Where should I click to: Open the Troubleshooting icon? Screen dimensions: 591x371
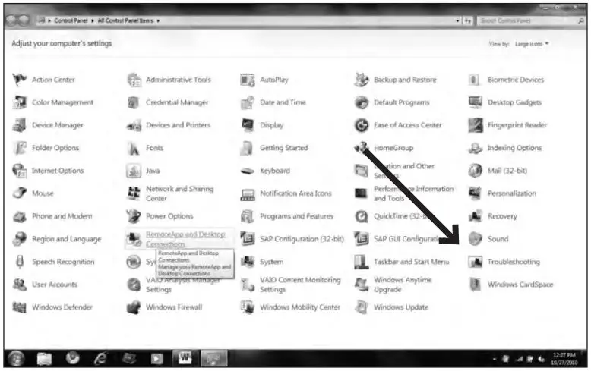pos(475,262)
